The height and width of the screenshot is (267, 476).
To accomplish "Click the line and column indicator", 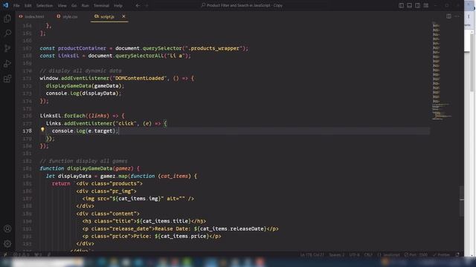I will point(312,254).
